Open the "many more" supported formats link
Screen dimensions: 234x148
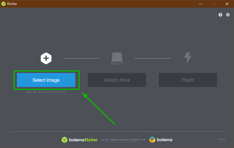[58, 92]
